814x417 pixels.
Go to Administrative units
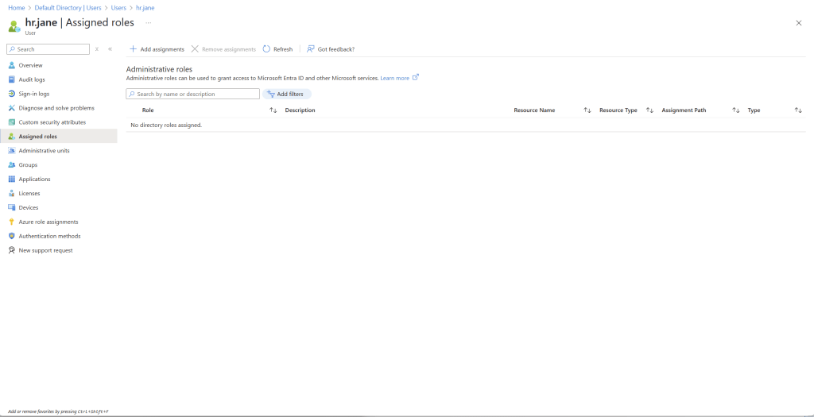coord(44,151)
